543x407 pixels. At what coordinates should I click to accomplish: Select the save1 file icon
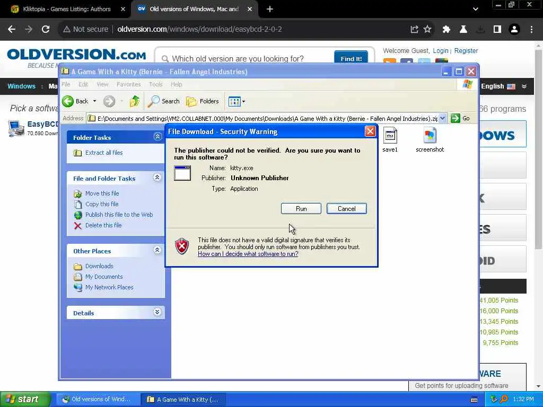[x=390, y=136]
